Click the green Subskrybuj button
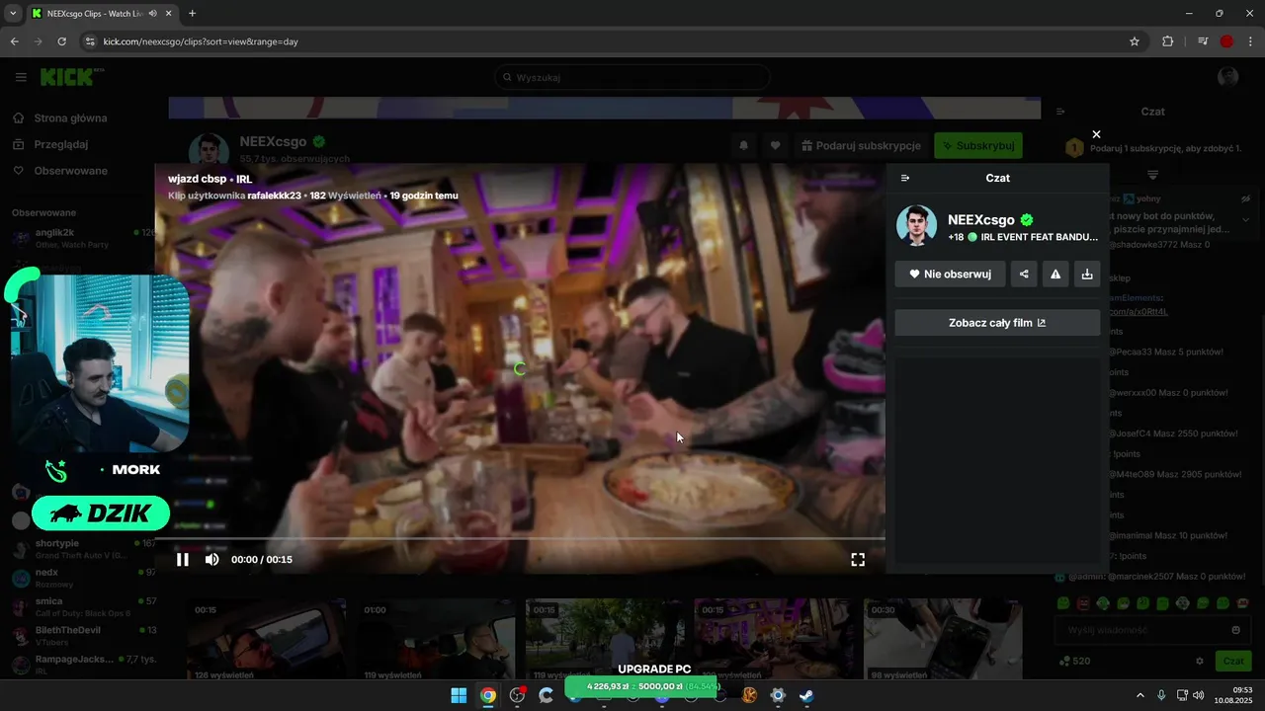 coord(978,145)
